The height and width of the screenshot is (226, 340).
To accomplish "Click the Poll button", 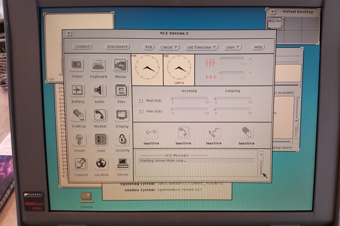I will pos(148,47).
